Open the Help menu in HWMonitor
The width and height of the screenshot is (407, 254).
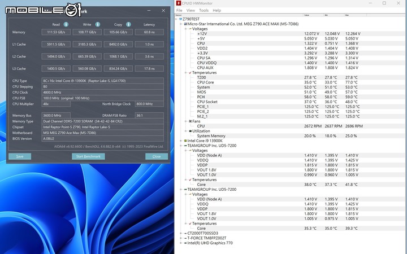click(217, 10)
